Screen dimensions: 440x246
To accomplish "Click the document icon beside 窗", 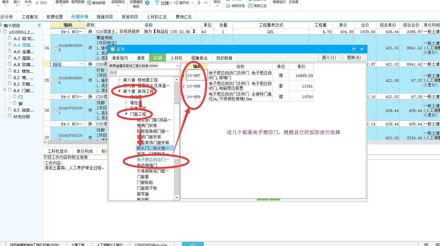I will (15, 103).
